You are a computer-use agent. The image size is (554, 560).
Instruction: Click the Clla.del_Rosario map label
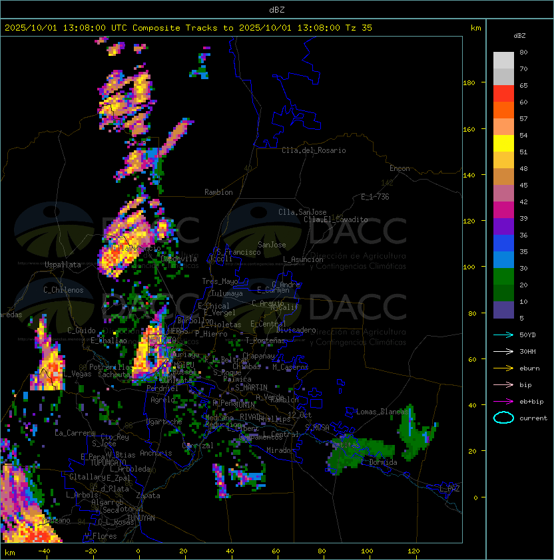(x=314, y=150)
